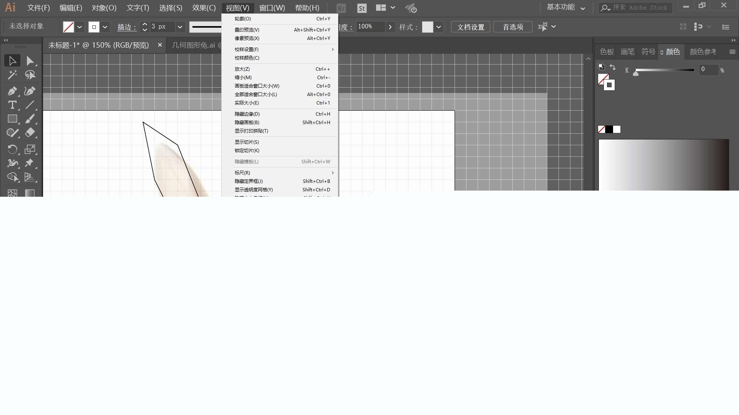Select the Rectangle tool
Screen dimensions: 739x415
pyautogui.click(x=12, y=119)
